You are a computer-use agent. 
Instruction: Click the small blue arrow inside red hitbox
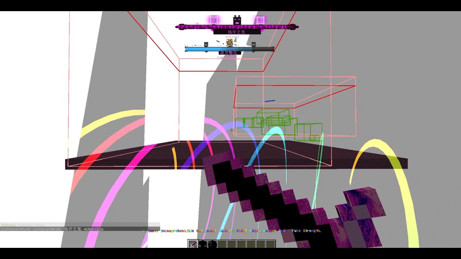pyautogui.click(x=270, y=101)
